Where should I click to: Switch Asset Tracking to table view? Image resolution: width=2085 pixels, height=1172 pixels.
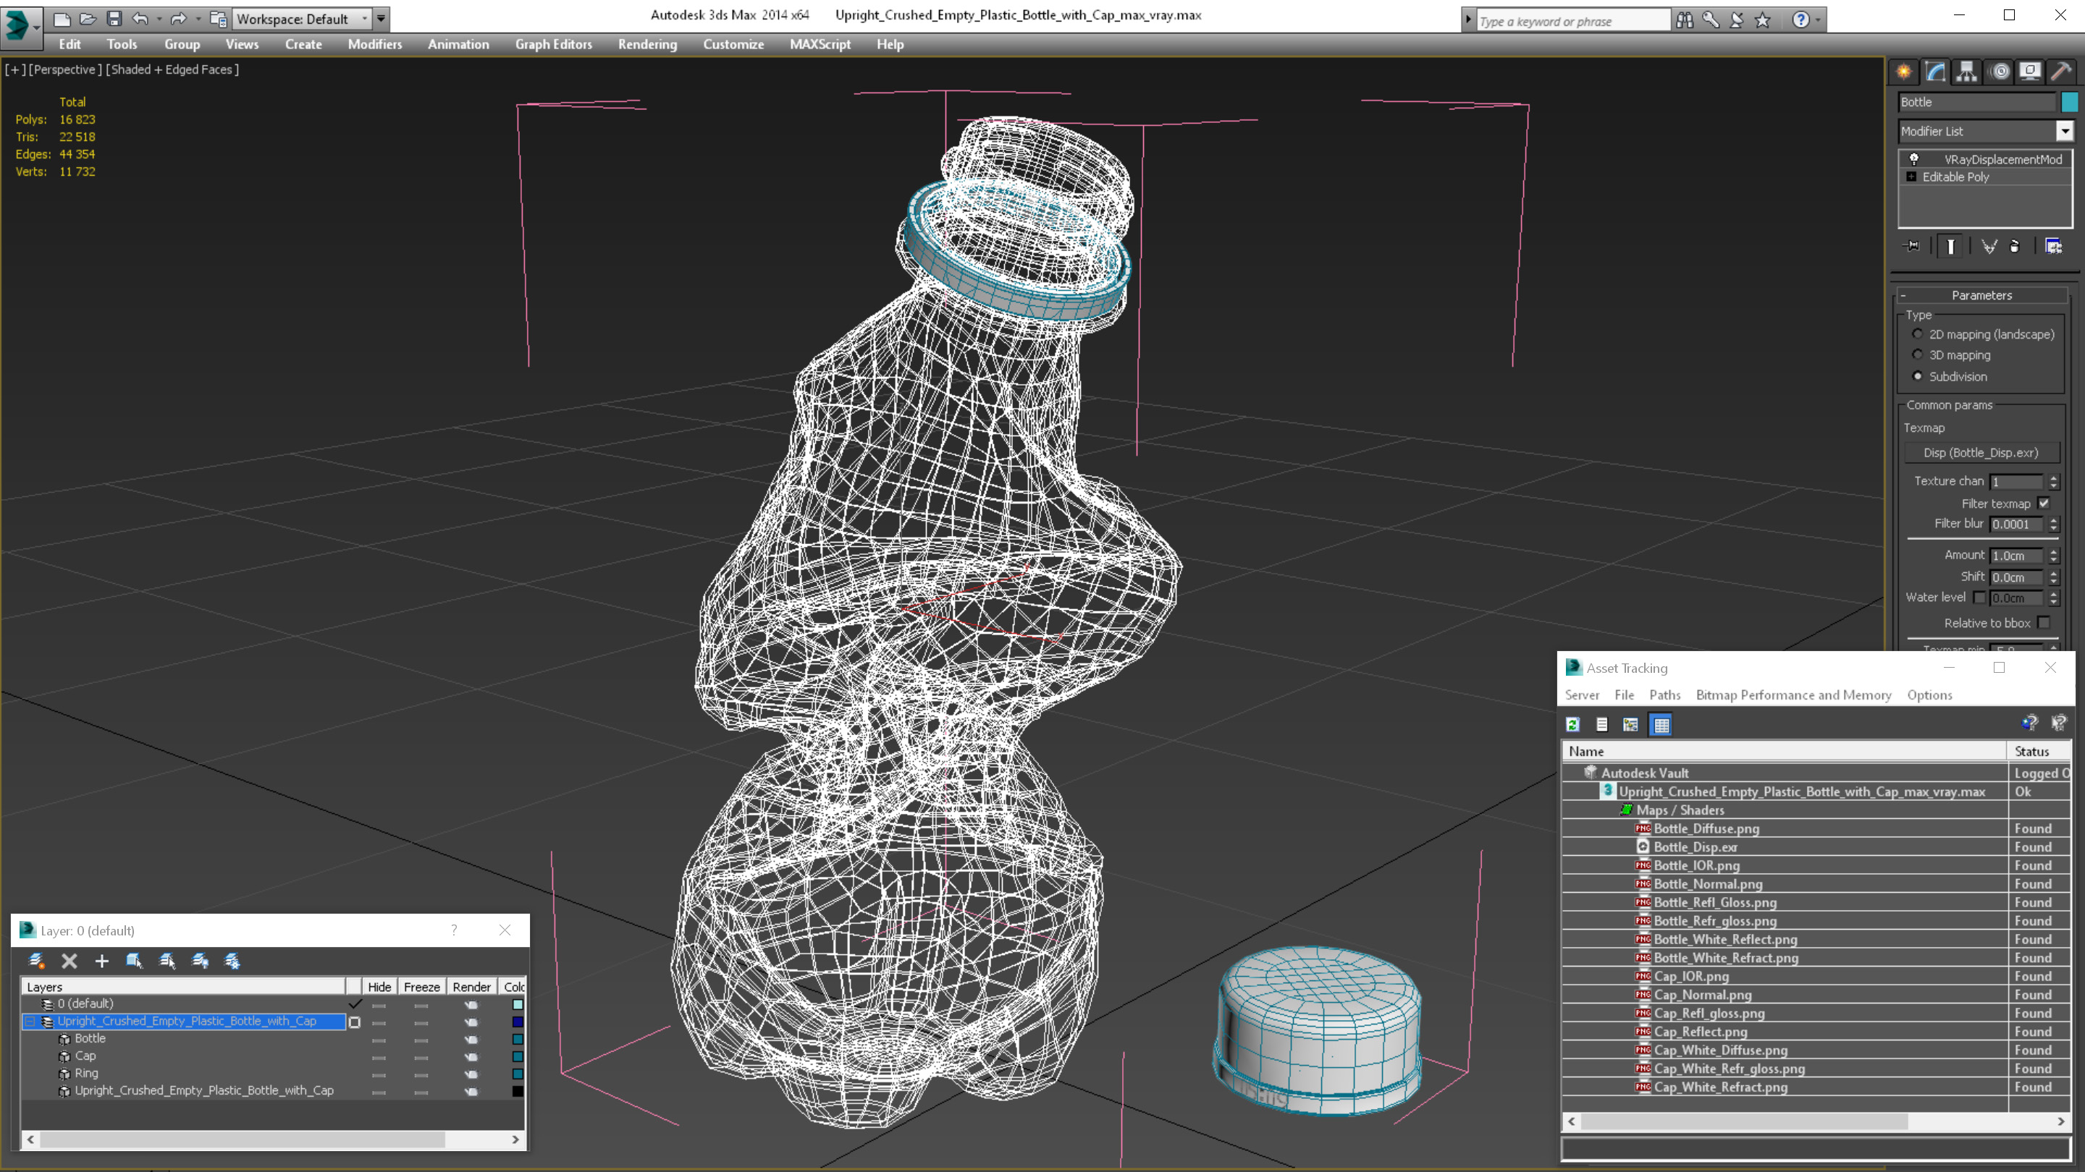[x=1661, y=725]
